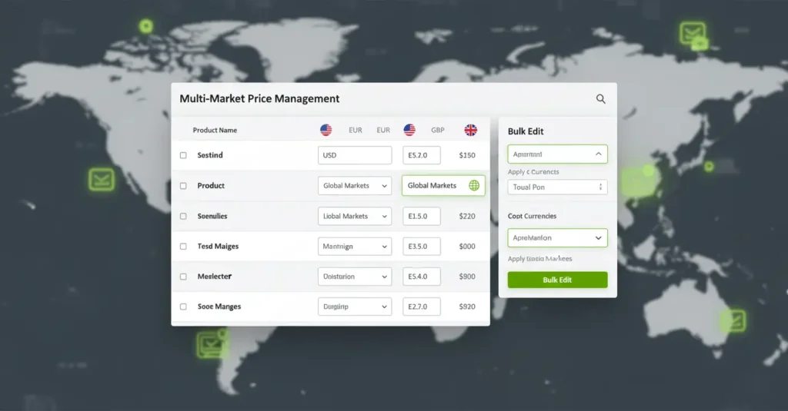Click the Sestind product name
Viewport: 788px width, 411px height.
tap(210, 155)
